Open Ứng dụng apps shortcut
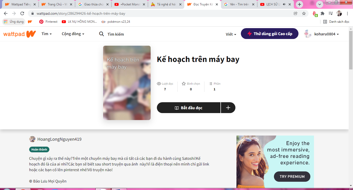353x190 pixels. point(14,22)
